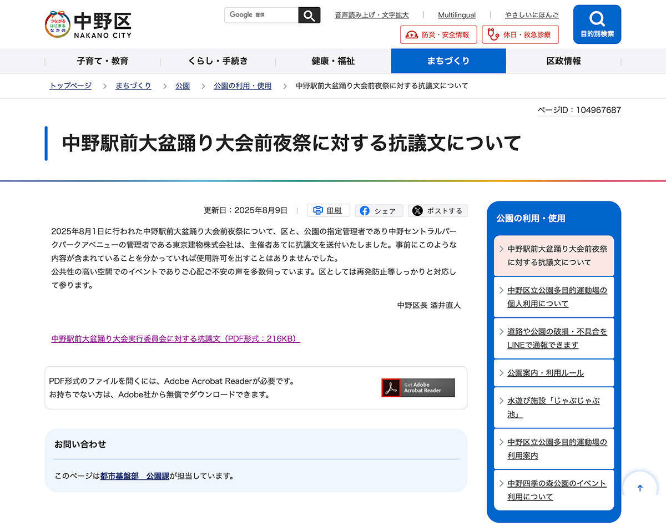Select the くらし・手続き navigation tab
The width and height of the screenshot is (666, 531).
pyautogui.click(x=218, y=61)
